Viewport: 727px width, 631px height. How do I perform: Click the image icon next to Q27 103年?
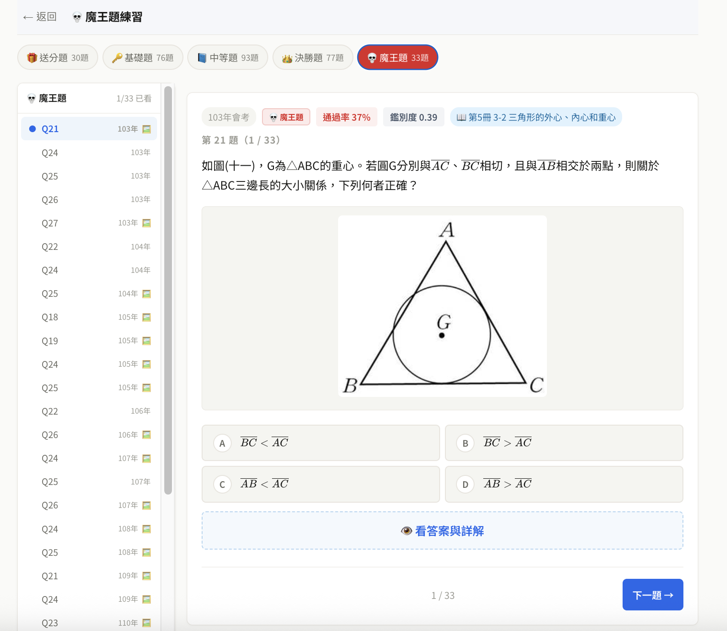coord(147,223)
